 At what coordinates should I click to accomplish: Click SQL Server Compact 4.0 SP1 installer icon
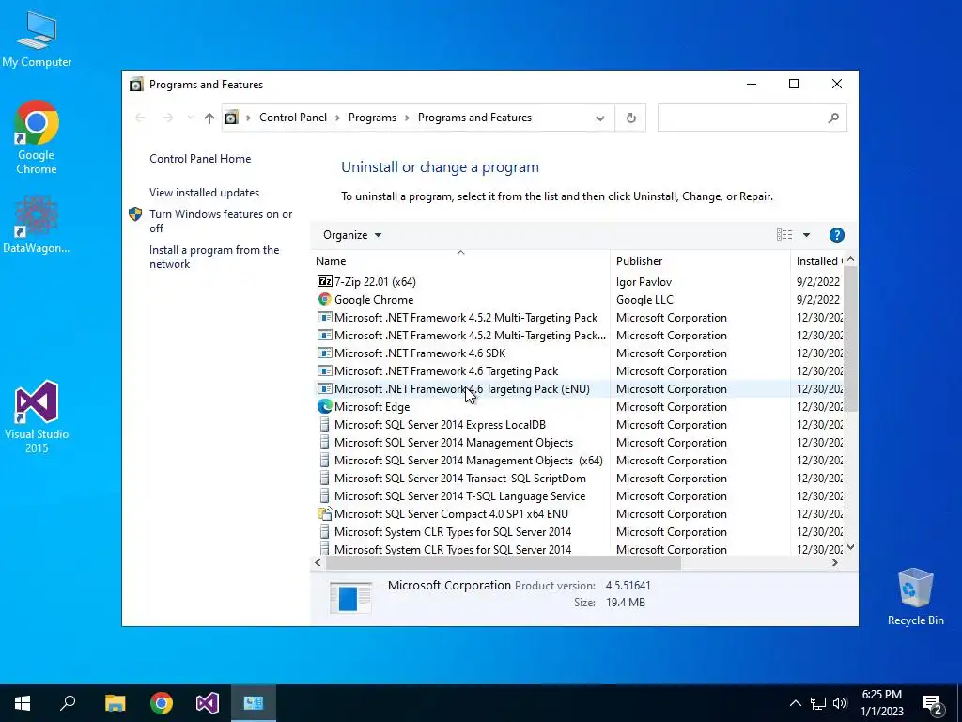324,514
